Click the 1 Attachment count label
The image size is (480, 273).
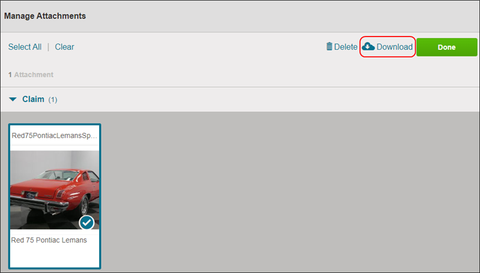[31, 74]
